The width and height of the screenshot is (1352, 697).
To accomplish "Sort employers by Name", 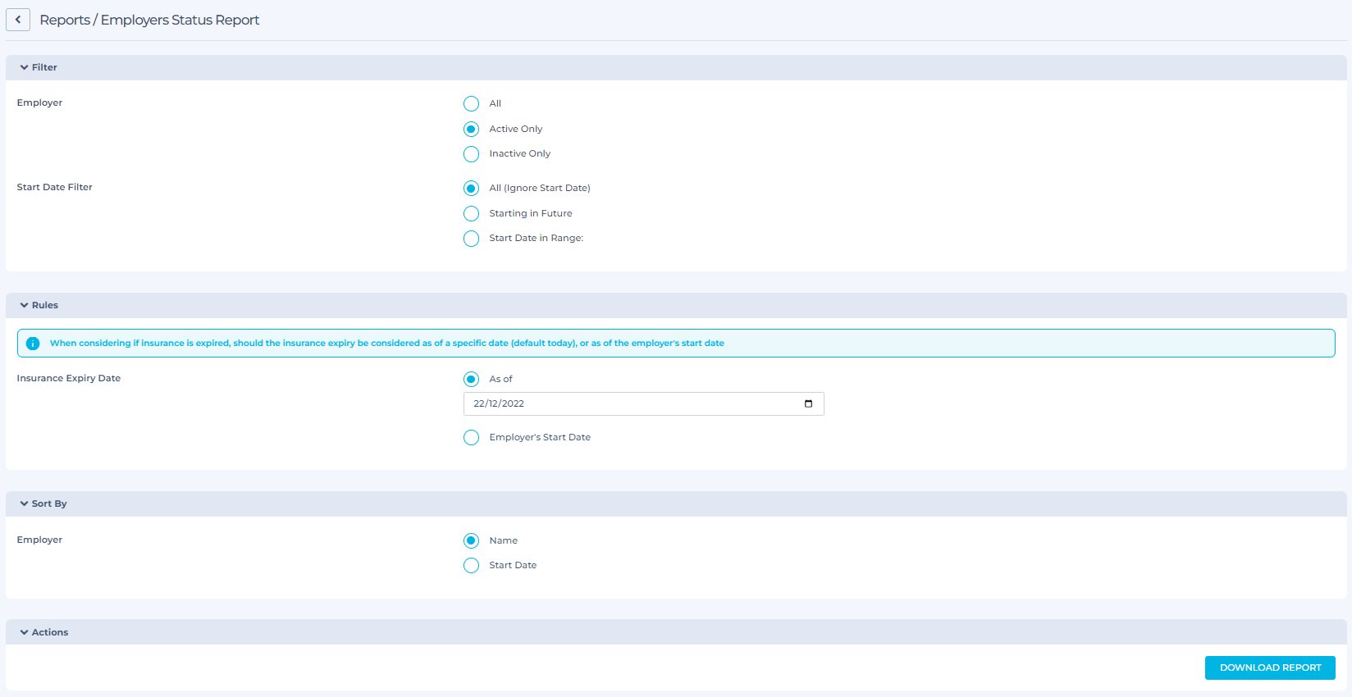I will tap(471, 540).
